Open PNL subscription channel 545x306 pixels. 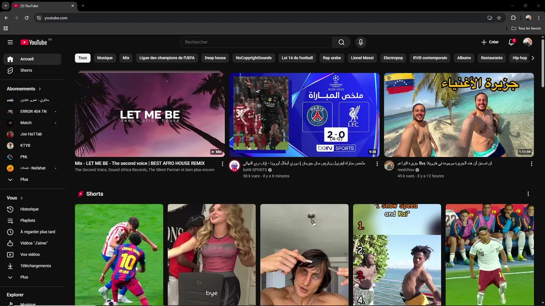tap(32, 157)
